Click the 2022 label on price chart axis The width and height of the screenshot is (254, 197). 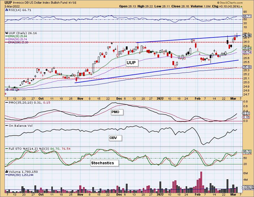tap(160, 98)
